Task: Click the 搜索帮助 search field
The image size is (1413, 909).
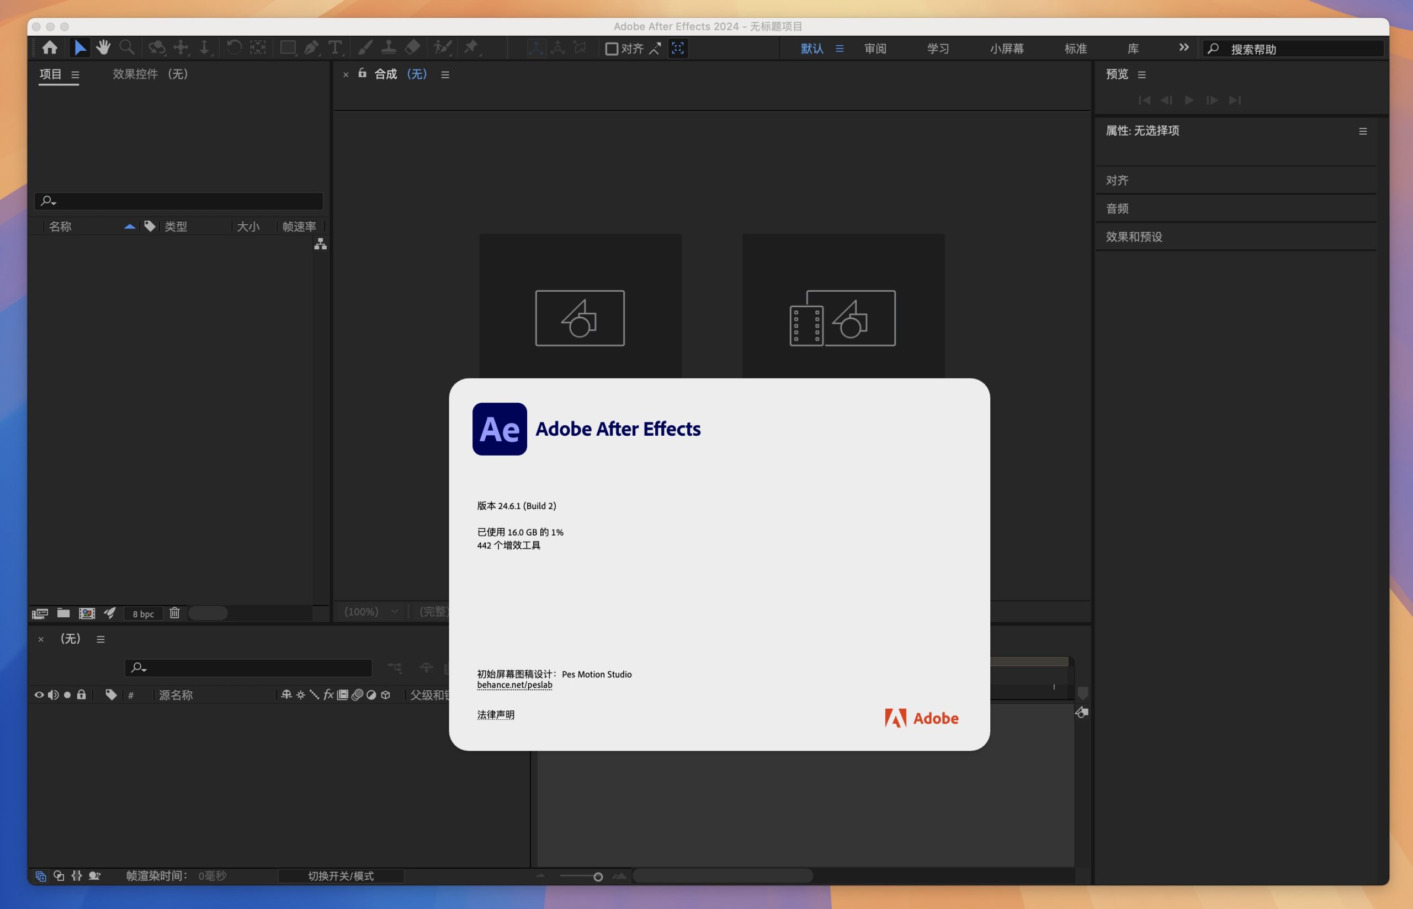Action: click(x=1293, y=49)
